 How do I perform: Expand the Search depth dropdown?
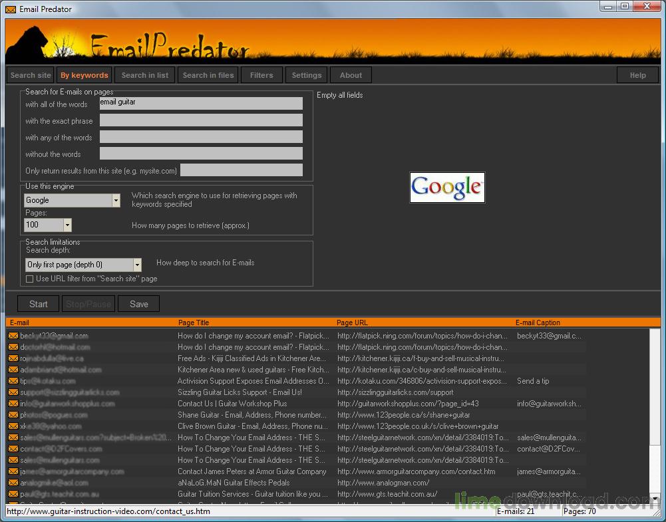click(137, 264)
